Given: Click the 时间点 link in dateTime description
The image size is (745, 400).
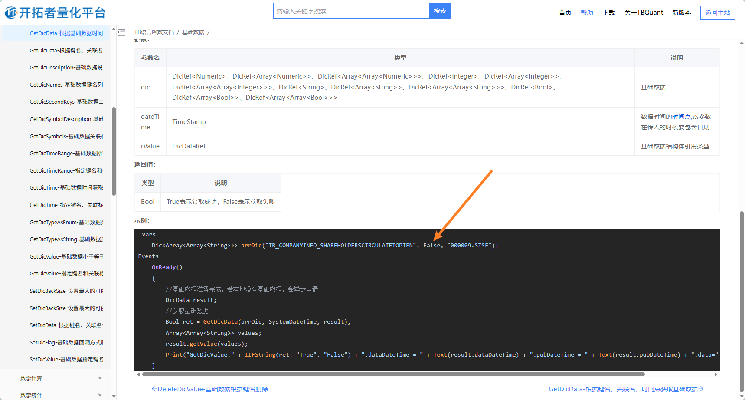Looking at the screenshot, I should [x=681, y=117].
